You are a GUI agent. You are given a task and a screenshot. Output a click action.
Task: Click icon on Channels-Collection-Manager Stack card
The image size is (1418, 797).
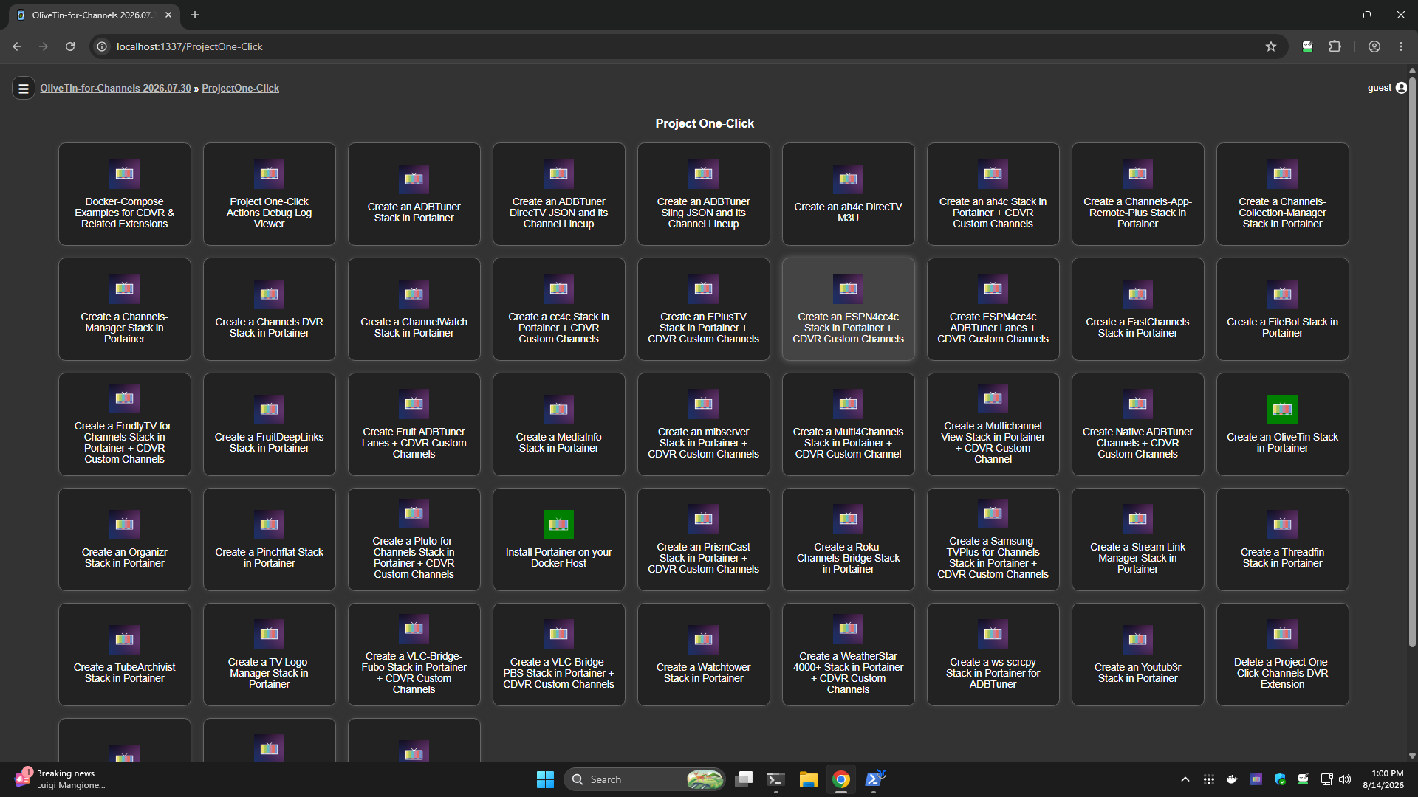pos(1283,174)
